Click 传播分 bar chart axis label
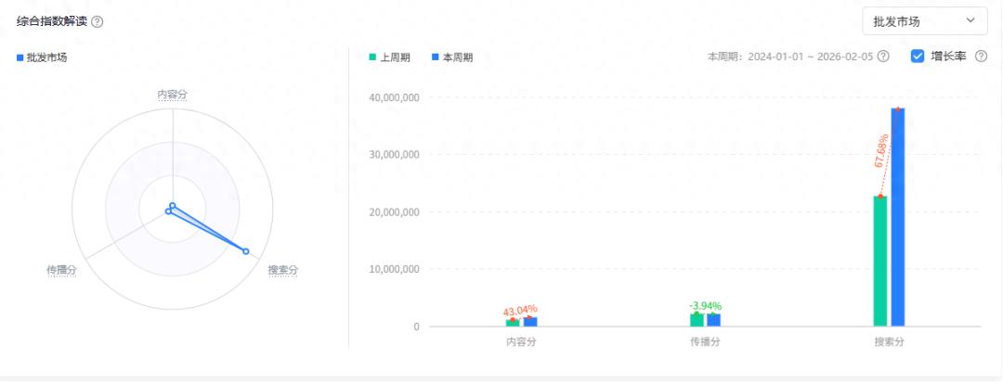 706,341
